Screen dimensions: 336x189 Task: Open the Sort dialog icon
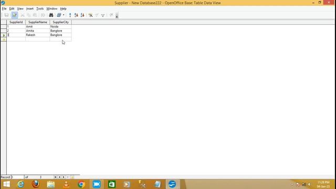pyautogui.click(x=70, y=15)
